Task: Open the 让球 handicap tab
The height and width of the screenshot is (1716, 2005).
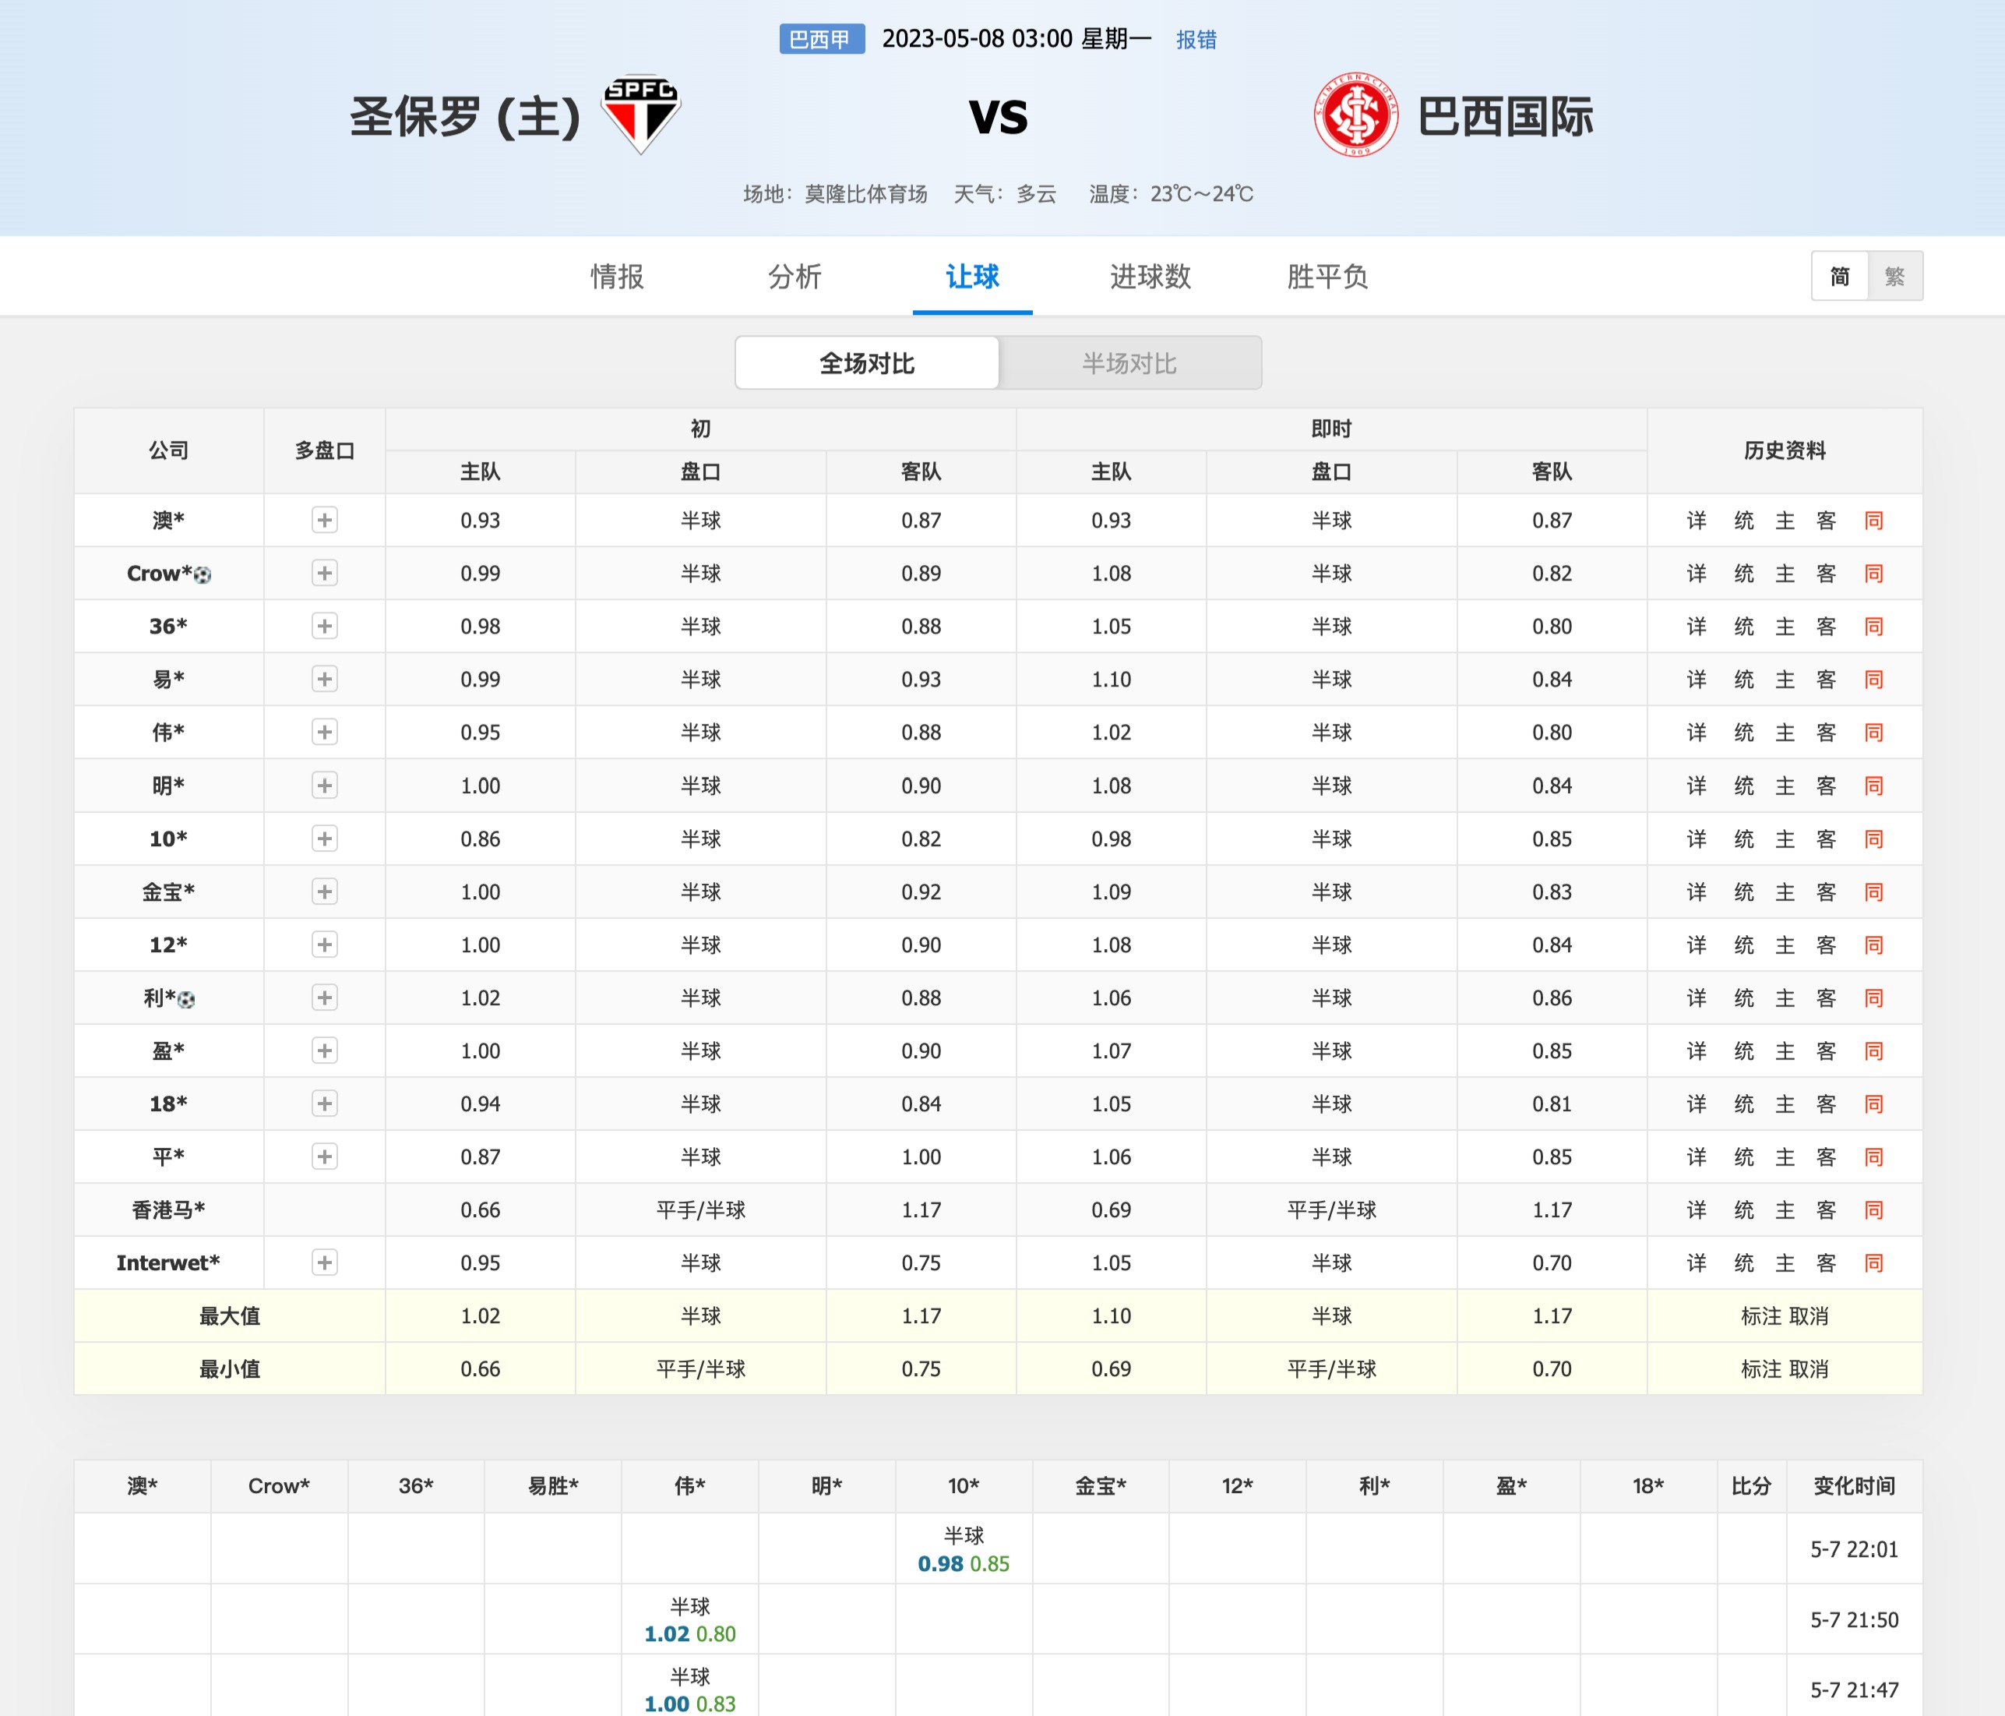Action: coord(972,277)
